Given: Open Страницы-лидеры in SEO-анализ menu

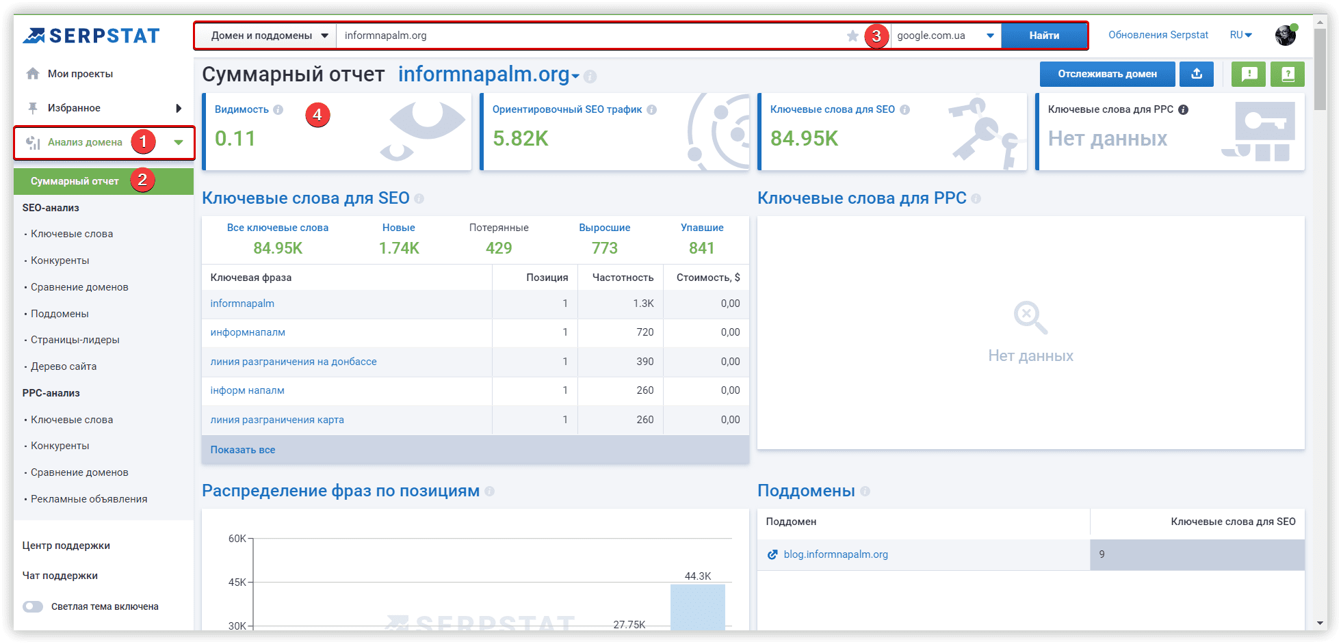Looking at the screenshot, I should point(75,340).
